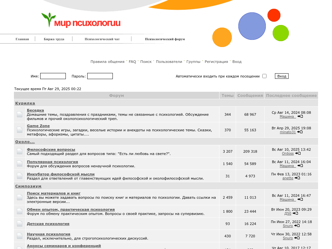Click the folder icon beside Беседка forum
The height and width of the screenshot is (249, 332).
point(20,114)
